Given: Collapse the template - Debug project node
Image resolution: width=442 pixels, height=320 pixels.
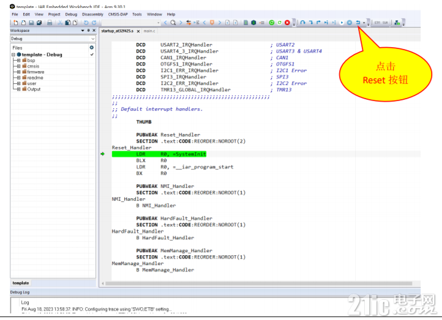Looking at the screenshot, I should [x=13, y=54].
